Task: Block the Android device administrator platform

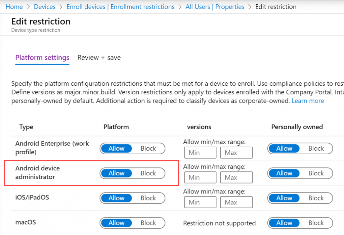Action: pos(148,173)
